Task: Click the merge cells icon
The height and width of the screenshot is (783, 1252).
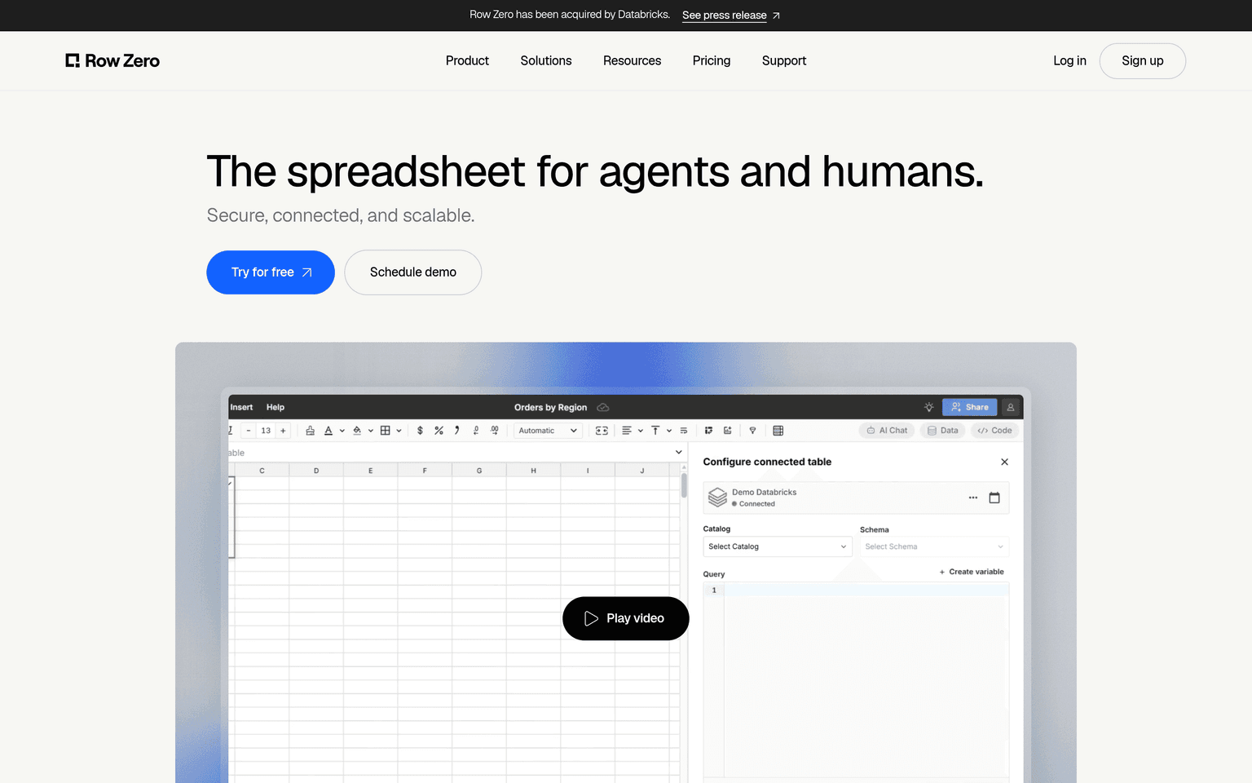Action: [602, 431]
